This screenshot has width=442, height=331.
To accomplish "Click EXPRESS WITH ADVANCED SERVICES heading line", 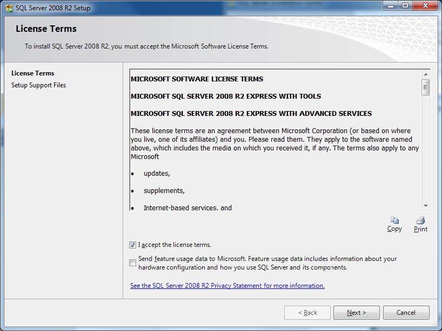I will (251, 114).
